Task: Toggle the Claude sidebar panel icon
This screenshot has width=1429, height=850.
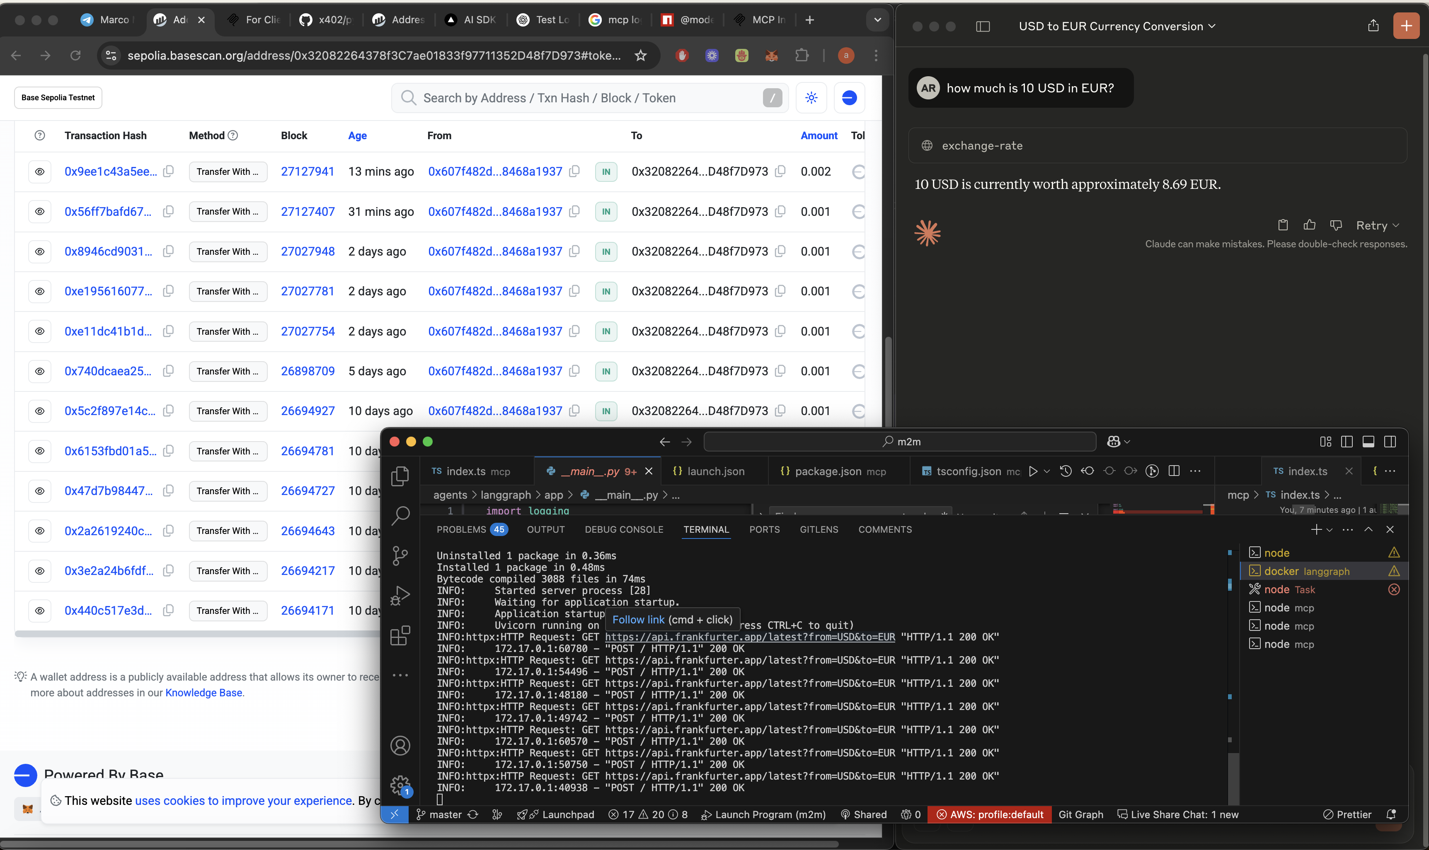Action: click(983, 27)
